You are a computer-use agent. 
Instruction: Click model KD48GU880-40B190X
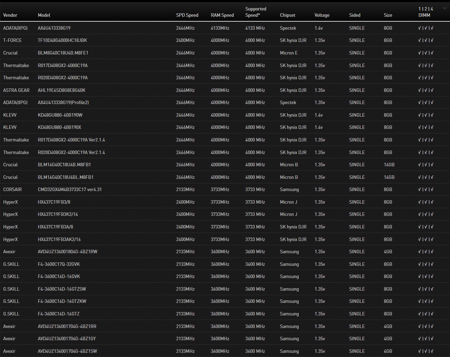(60, 127)
